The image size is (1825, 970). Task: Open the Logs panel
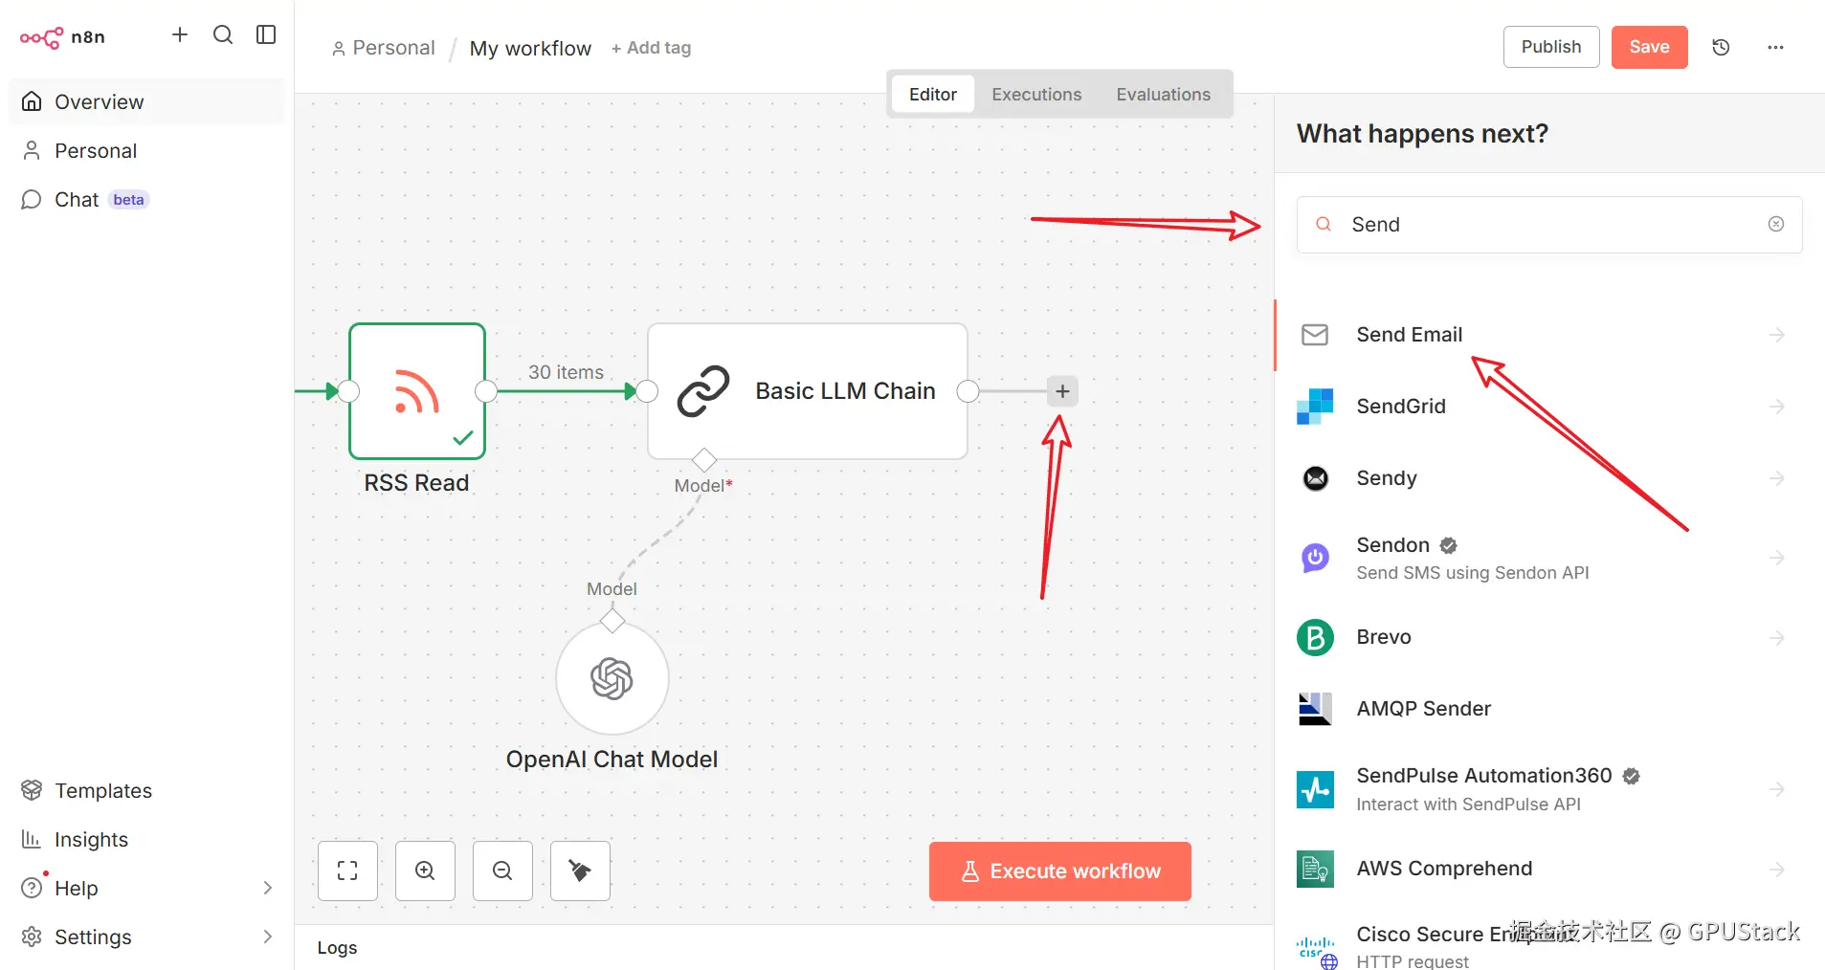pyautogui.click(x=337, y=948)
